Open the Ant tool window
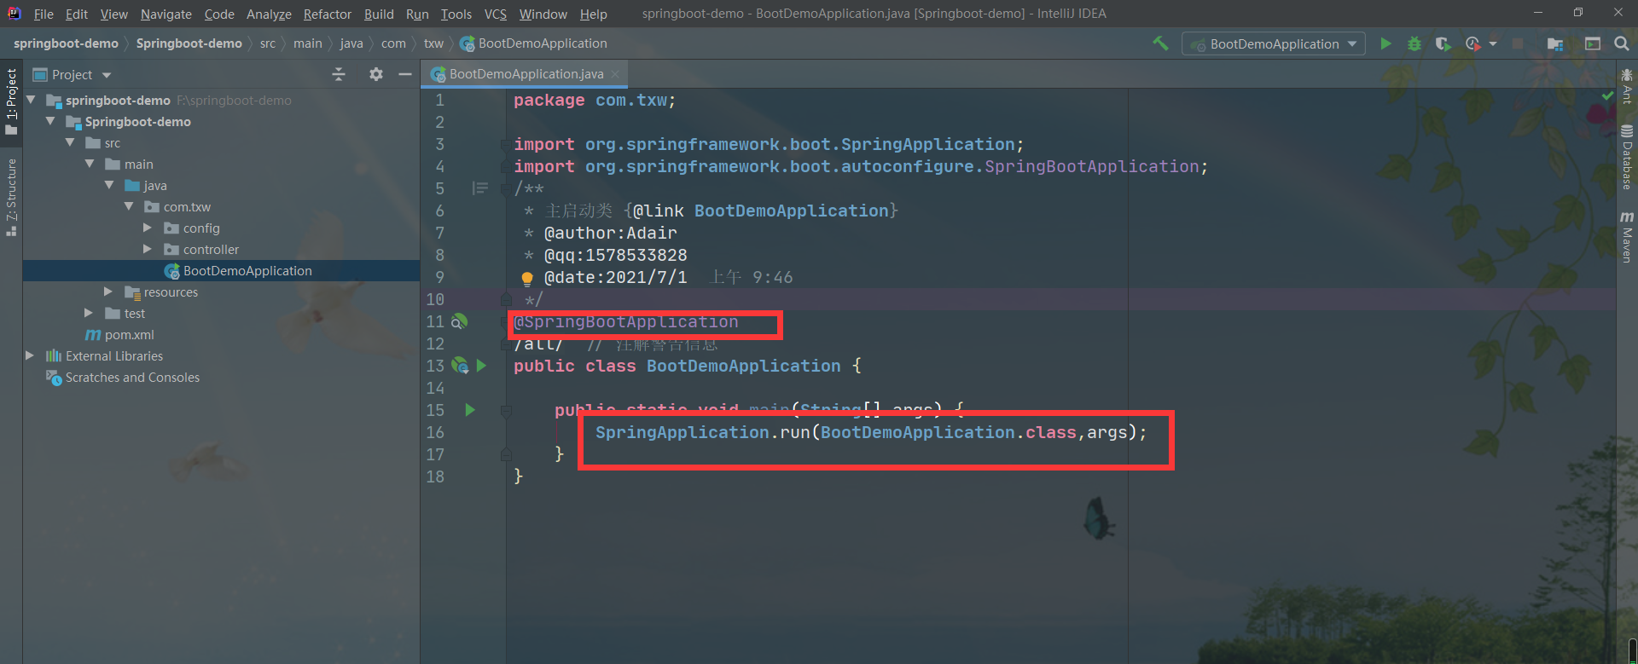Image resolution: width=1638 pixels, height=664 pixels. tap(1627, 87)
